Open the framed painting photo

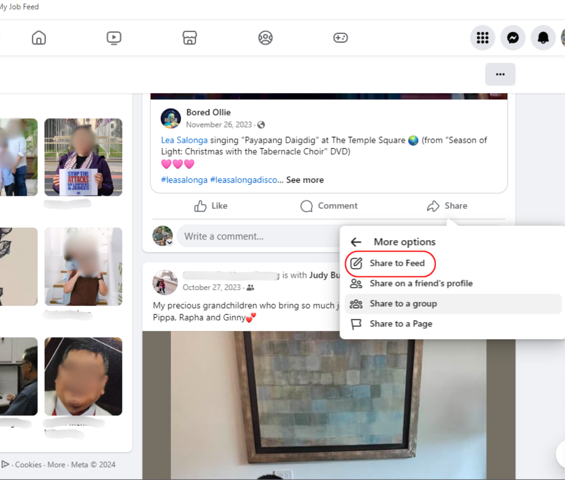(x=329, y=405)
